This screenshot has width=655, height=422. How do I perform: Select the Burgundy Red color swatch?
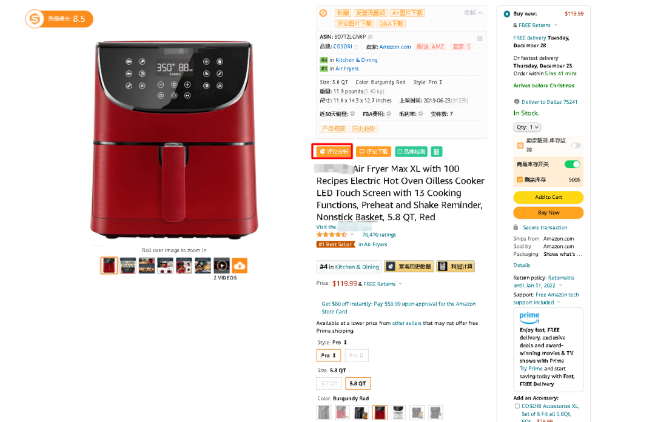pos(380,413)
